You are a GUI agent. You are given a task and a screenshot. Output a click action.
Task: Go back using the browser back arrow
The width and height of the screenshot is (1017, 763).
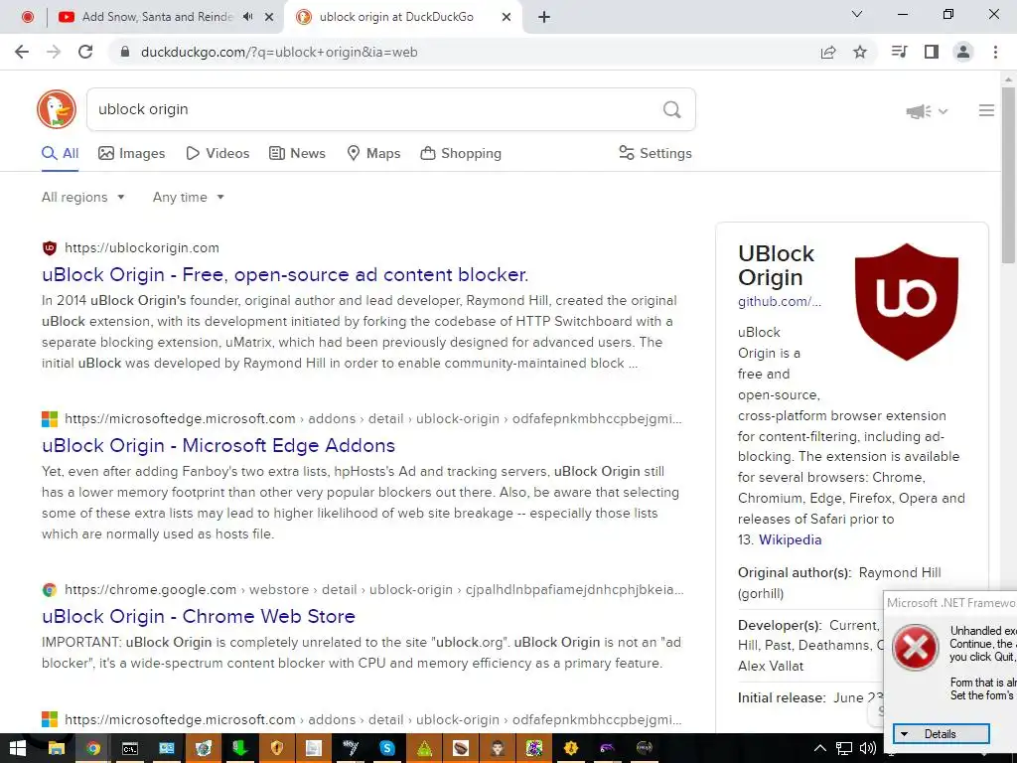point(22,52)
